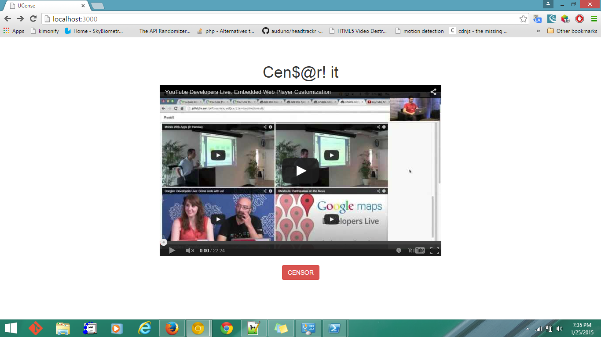
Task: Reload the localhost page
Action: point(33,19)
